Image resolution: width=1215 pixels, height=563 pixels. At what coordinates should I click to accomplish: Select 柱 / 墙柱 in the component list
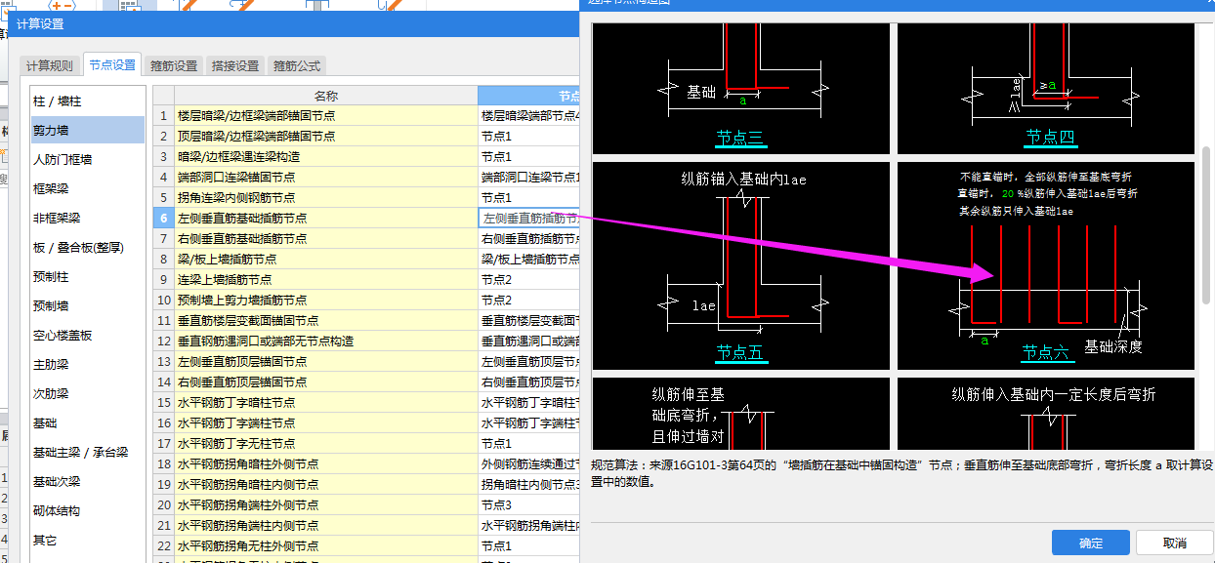tap(88, 101)
